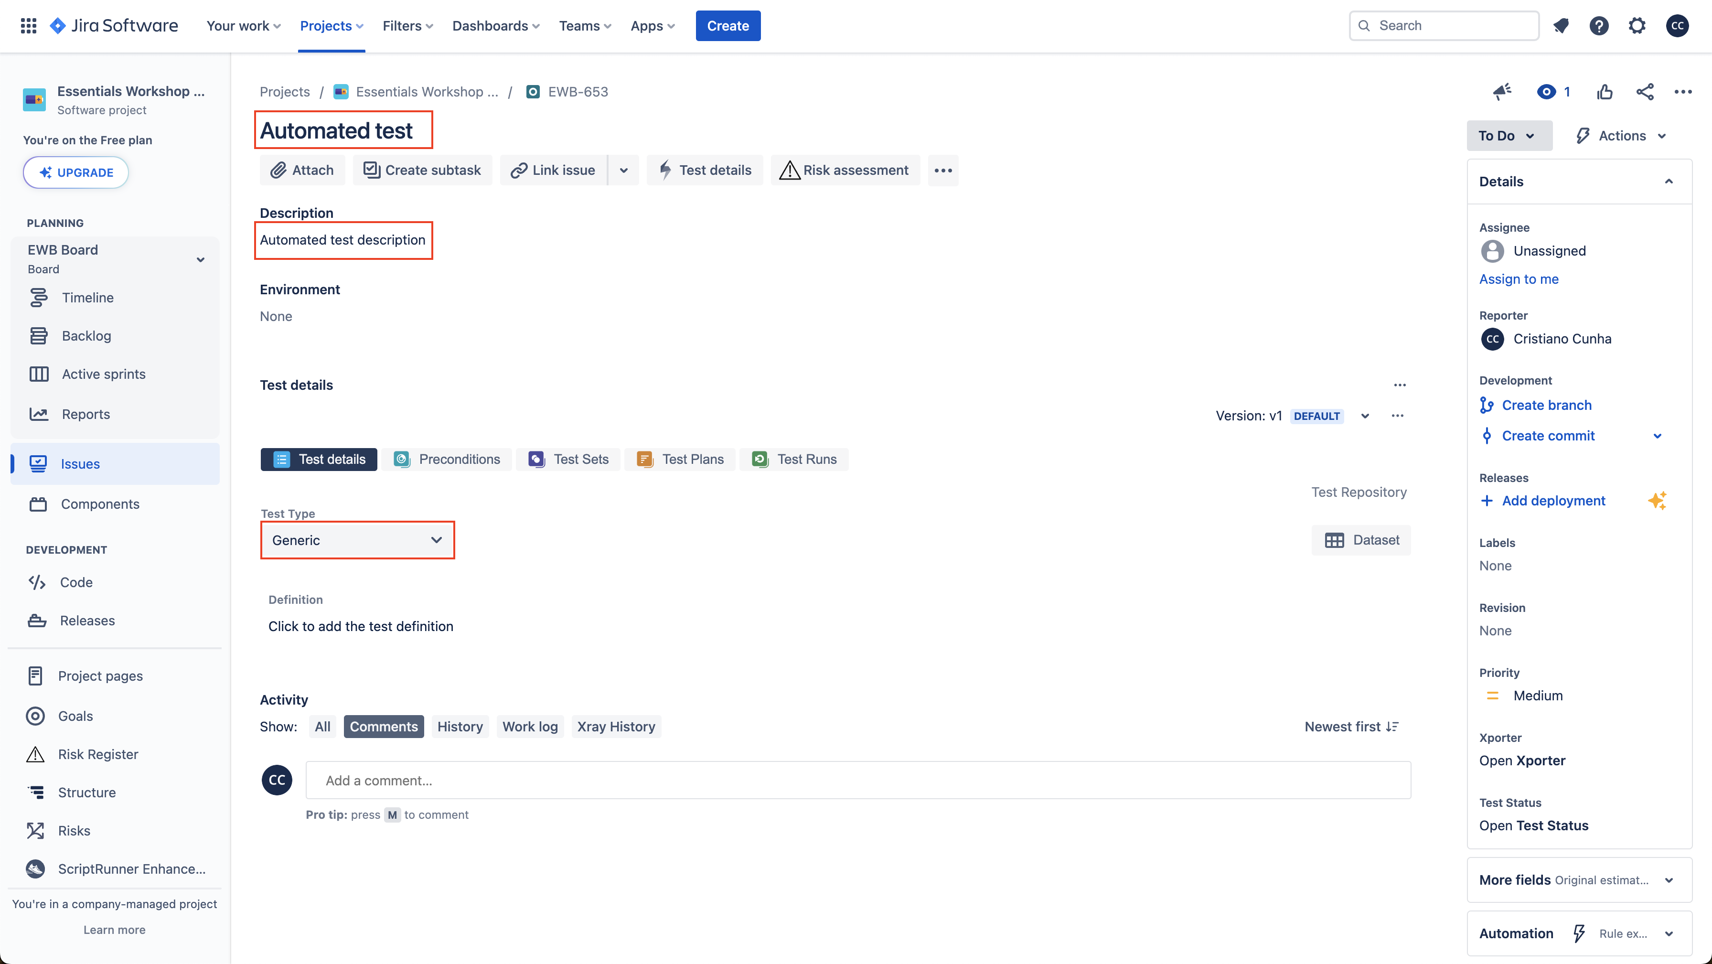Click the UPGRADE button
This screenshot has height=964, width=1712.
coord(76,172)
